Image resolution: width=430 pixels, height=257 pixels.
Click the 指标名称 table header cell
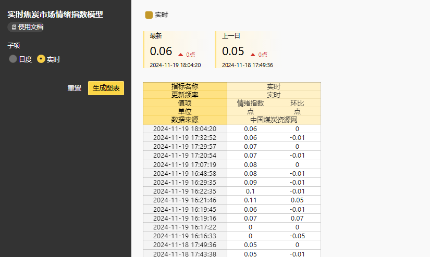(185, 86)
